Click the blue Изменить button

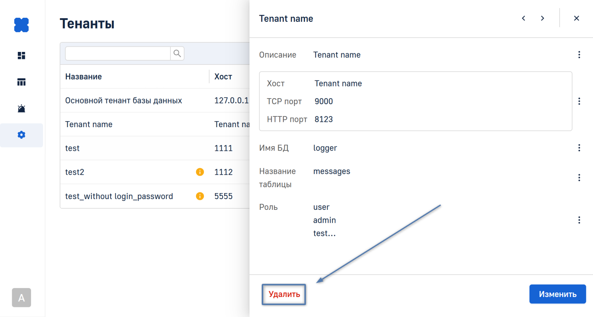coord(557,294)
